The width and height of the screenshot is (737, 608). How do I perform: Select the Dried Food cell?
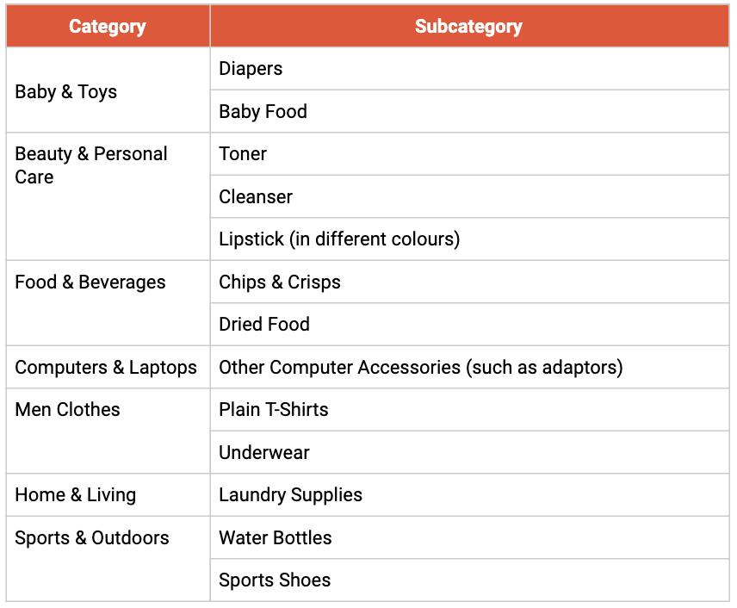coord(264,325)
